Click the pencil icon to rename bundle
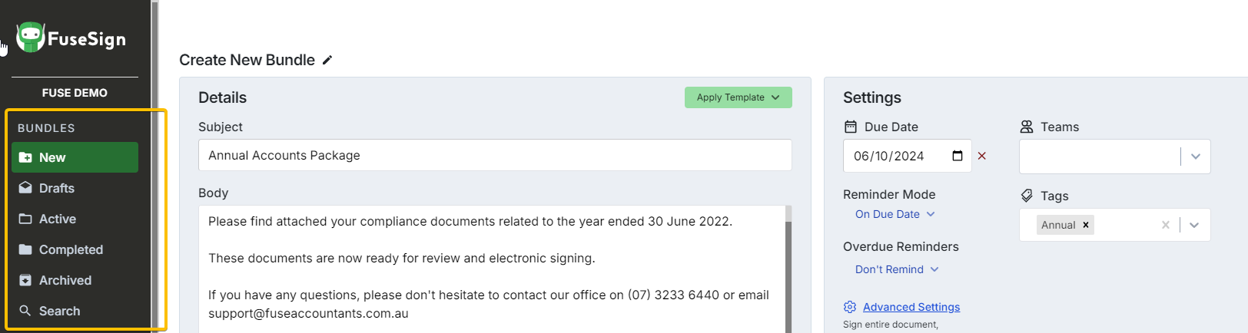The width and height of the screenshot is (1248, 333). 327,60
